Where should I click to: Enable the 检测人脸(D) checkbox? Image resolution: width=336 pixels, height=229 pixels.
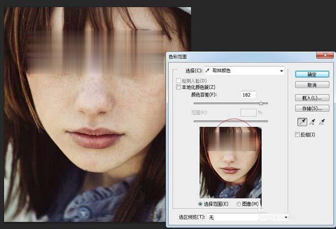coord(178,81)
